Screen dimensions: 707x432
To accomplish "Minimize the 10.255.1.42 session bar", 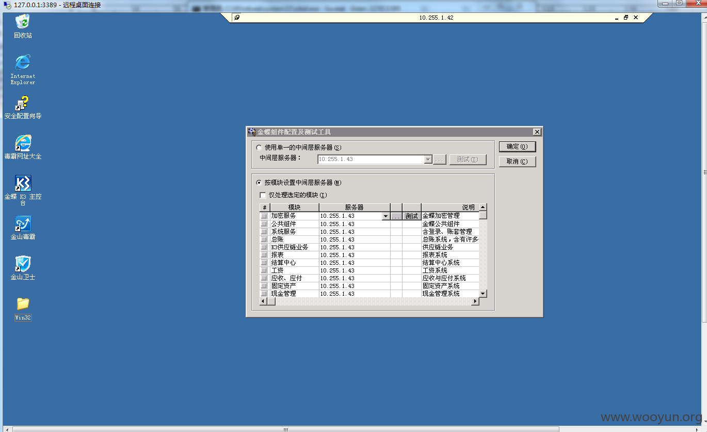I will click(617, 18).
